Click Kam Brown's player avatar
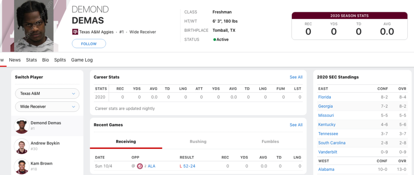Image resolution: width=414 pixels, height=175 pixels. [21, 166]
